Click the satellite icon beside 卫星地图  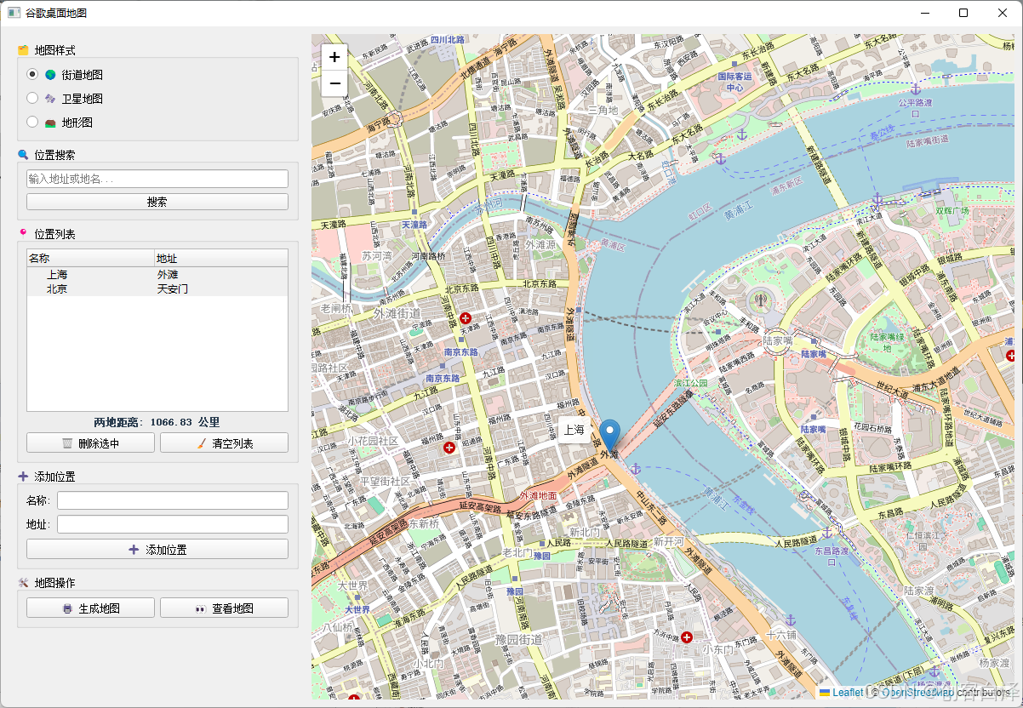50,99
